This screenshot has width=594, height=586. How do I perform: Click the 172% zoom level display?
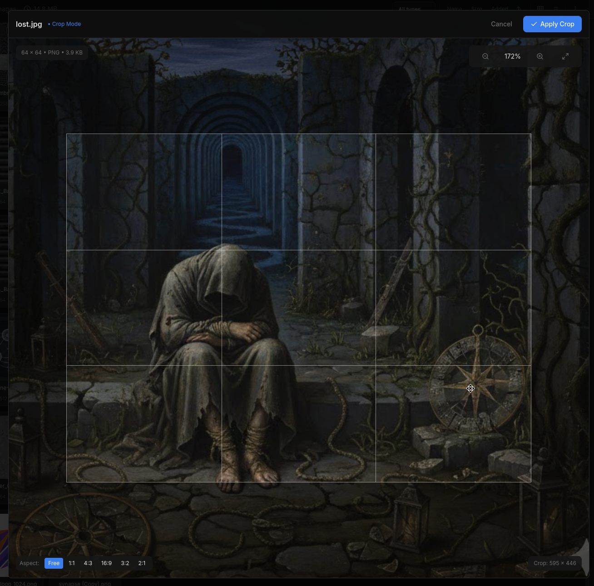coord(512,56)
